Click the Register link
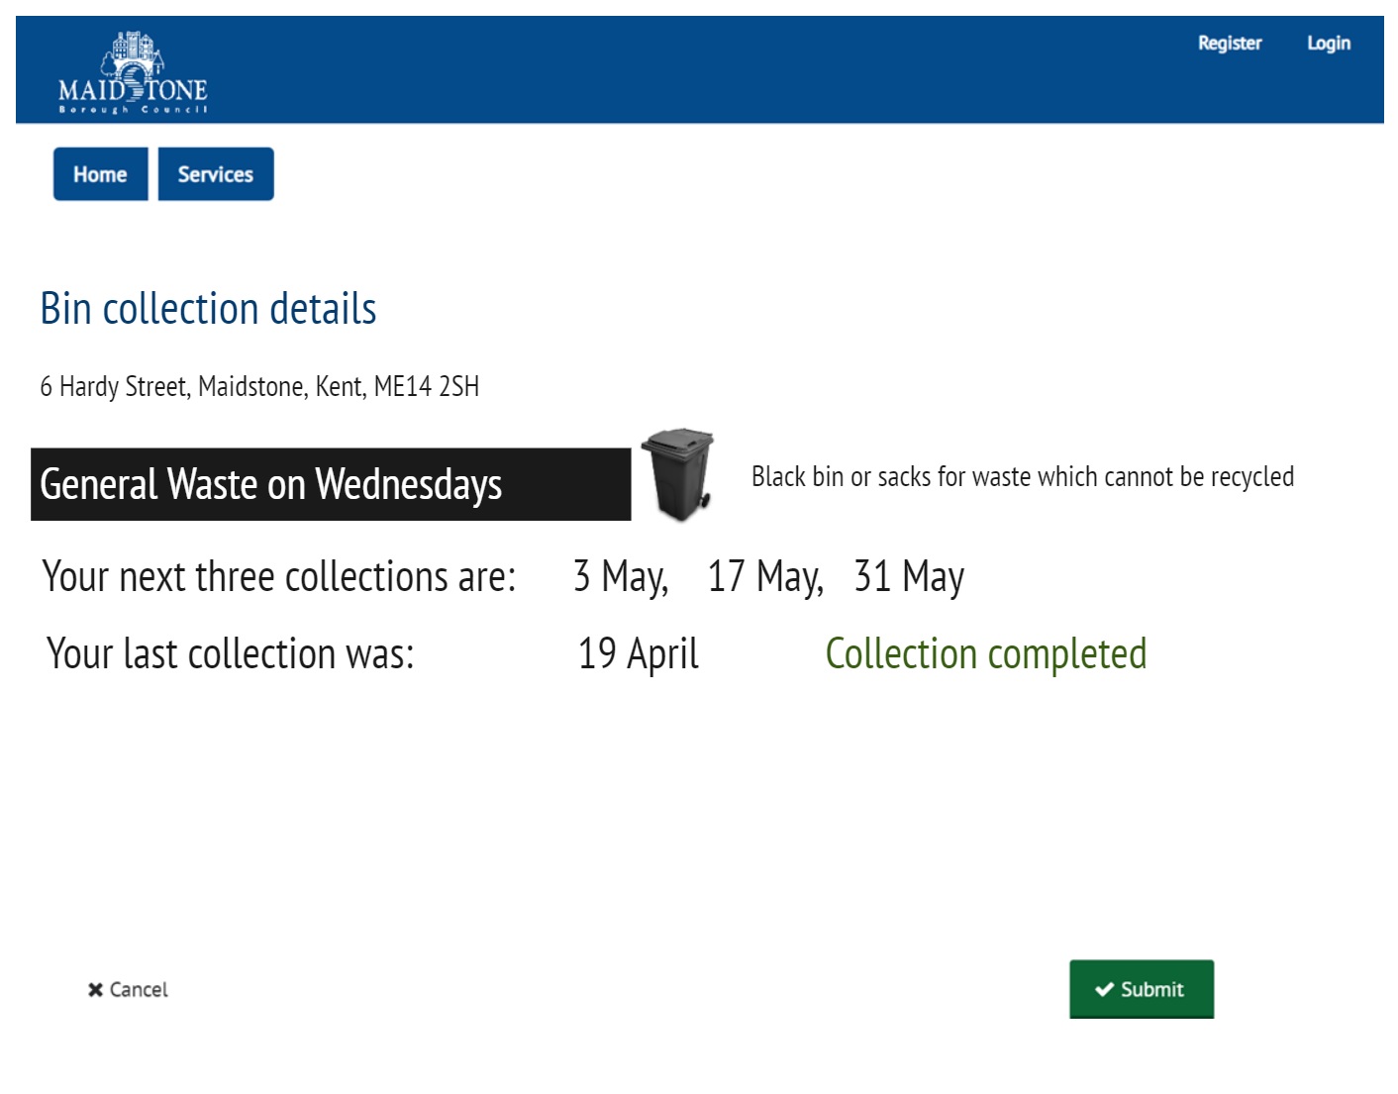 coord(1230,44)
